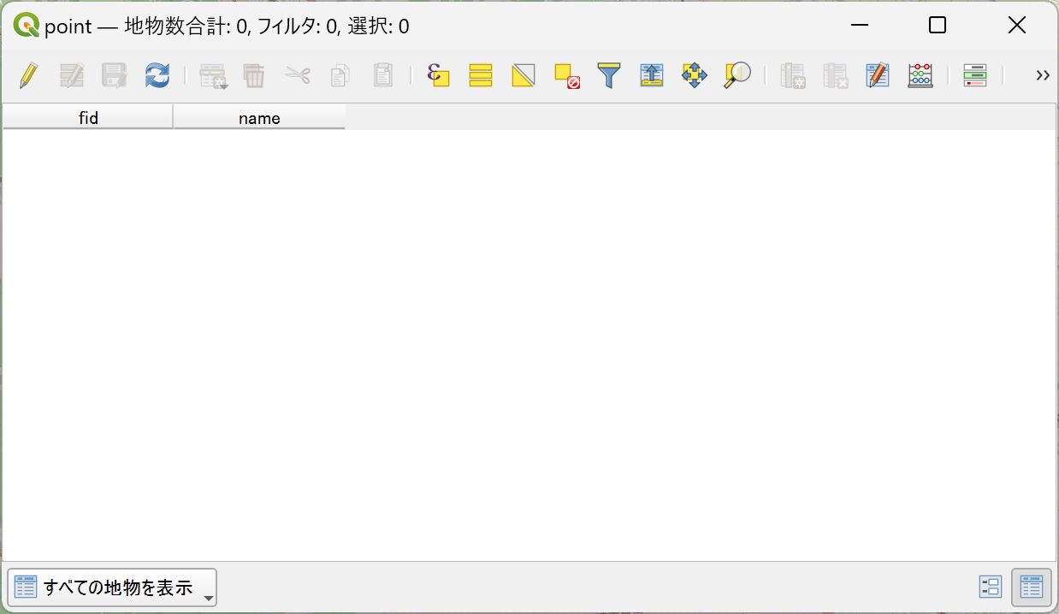Open the field calculator abacus icon
Screen dimensions: 1059x614
tap(920, 75)
